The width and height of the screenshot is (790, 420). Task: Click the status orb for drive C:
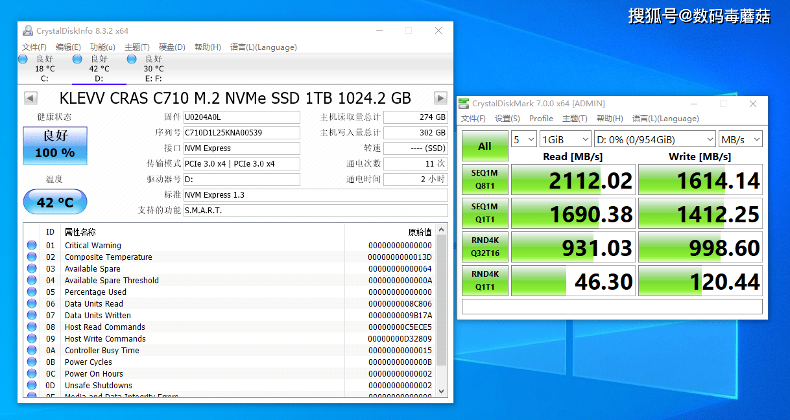[23, 59]
